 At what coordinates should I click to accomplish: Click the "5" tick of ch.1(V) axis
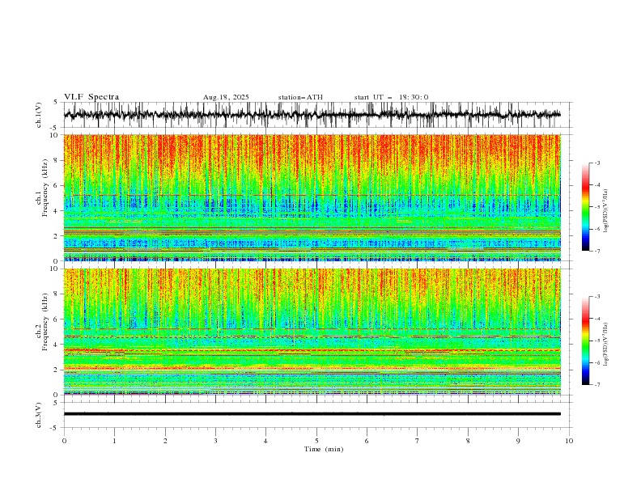pyautogui.click(x=57, y=103)
